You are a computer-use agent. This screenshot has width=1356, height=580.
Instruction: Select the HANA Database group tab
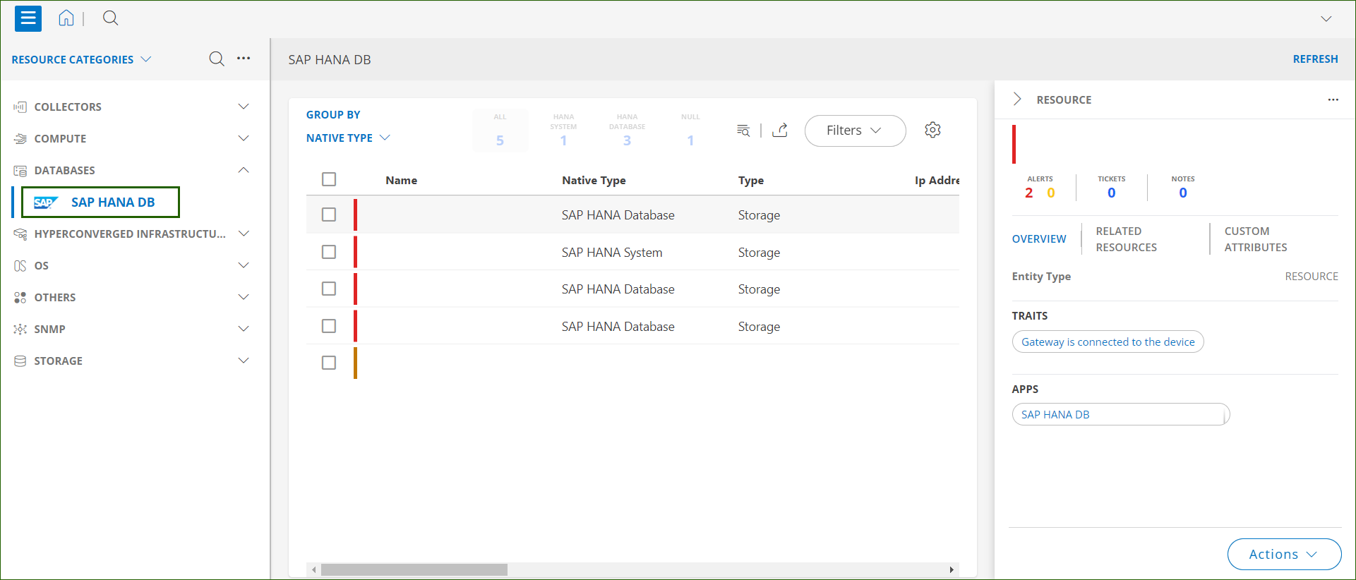[627, 130]
